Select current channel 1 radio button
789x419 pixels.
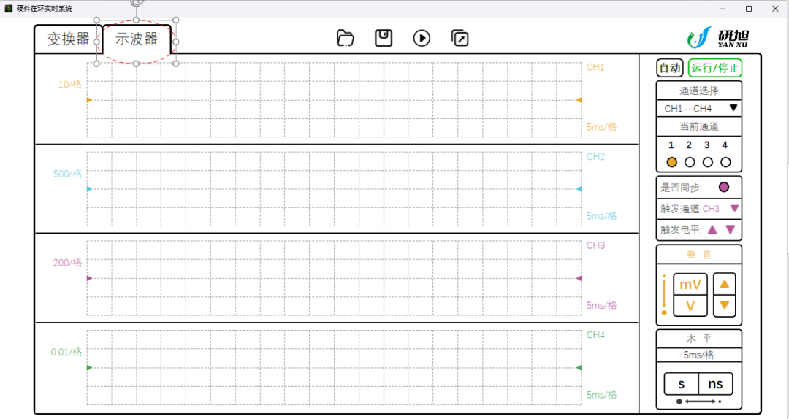pos(672,162)
